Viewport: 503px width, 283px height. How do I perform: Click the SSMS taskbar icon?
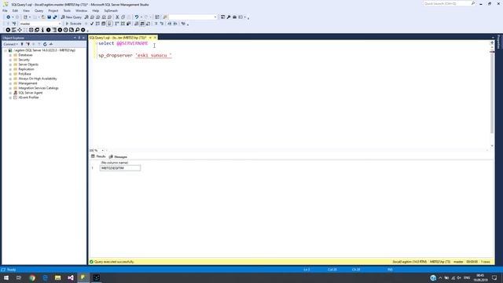click(83, 277)
